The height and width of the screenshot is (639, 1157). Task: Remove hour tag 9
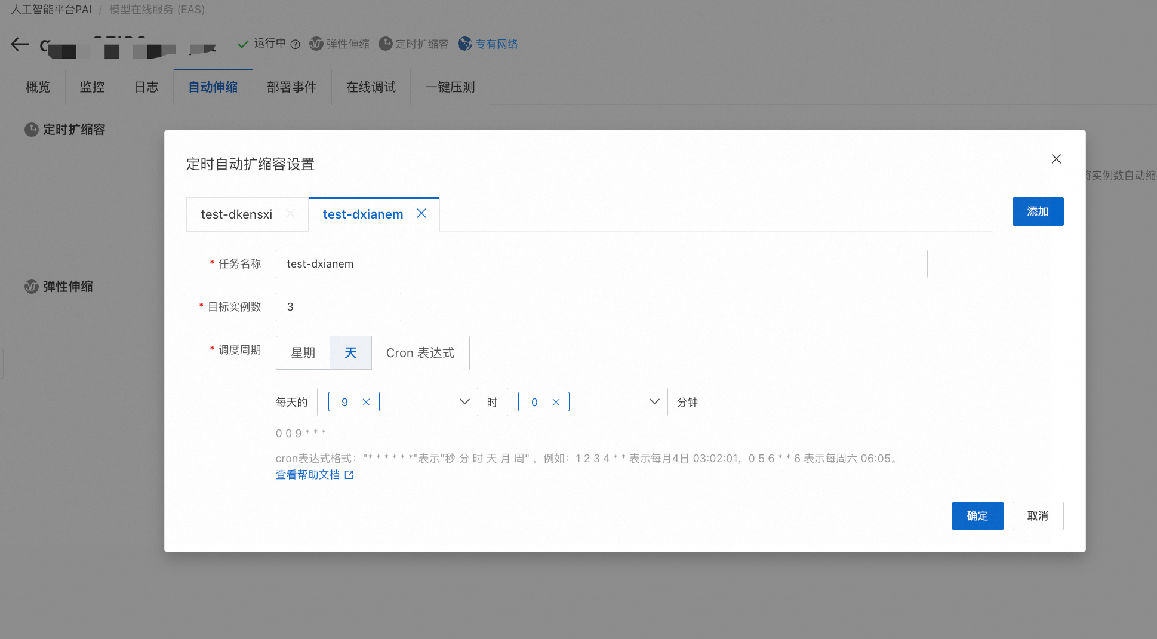(x=367, y=403)
